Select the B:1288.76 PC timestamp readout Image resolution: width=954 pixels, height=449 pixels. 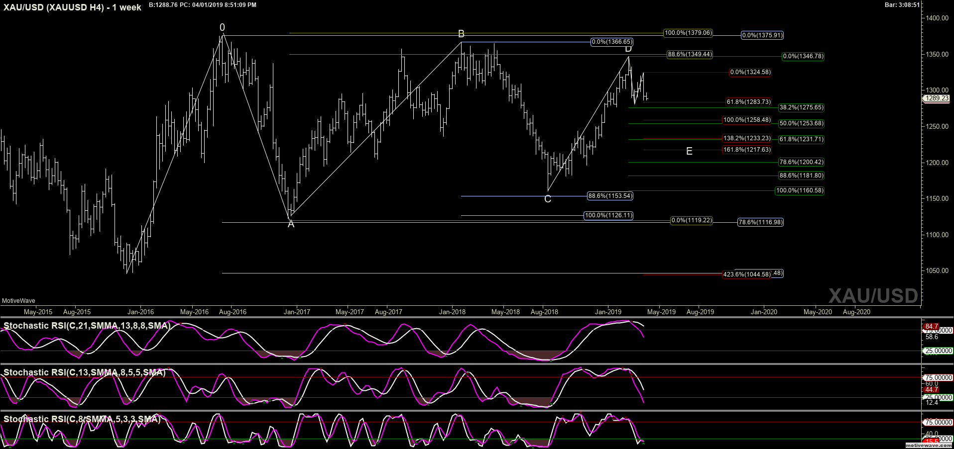tap(203, 5)
